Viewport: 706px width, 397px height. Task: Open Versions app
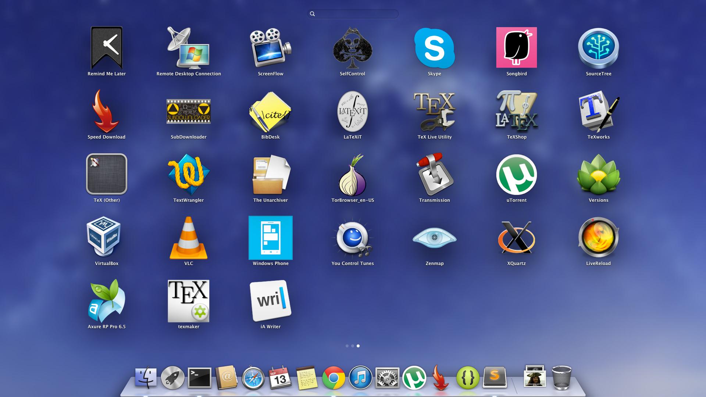[599, 174]
